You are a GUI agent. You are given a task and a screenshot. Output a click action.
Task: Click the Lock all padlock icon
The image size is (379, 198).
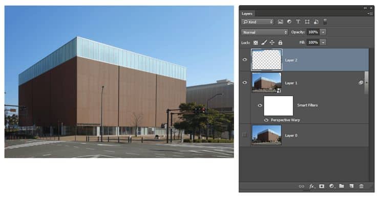[280, 43]
